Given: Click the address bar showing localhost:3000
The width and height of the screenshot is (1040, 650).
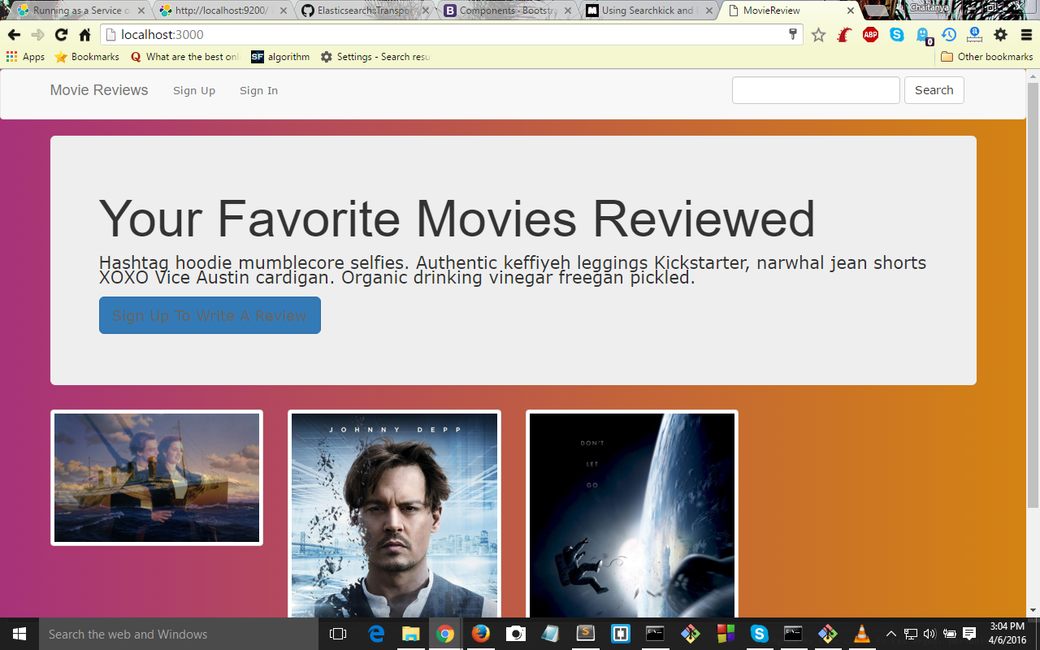Looking at the screenshot, I should point(451,35).
